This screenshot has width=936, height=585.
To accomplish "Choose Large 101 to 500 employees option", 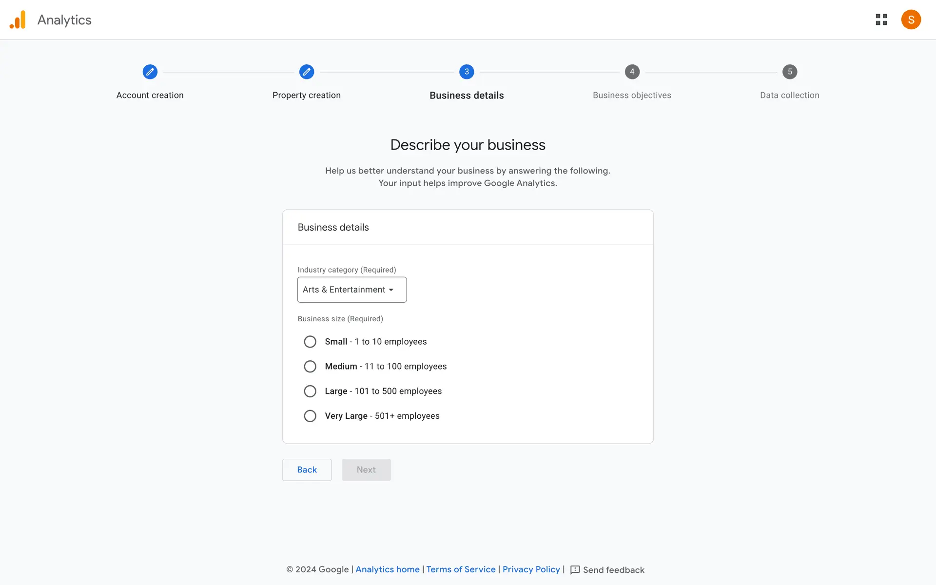I will pos(310,391).
